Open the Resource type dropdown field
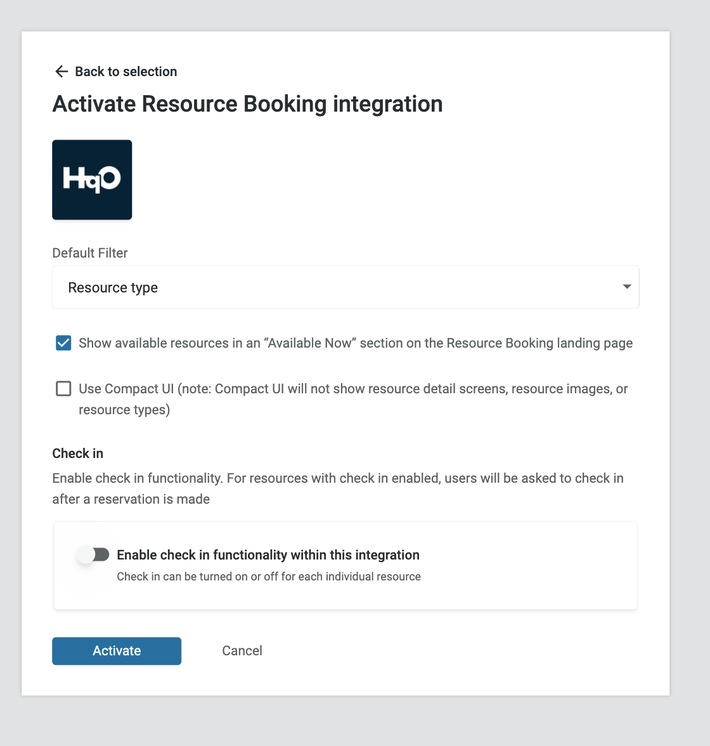Viewport: 710px width, 746px height. pyautogui.click(x=345, y=287)
